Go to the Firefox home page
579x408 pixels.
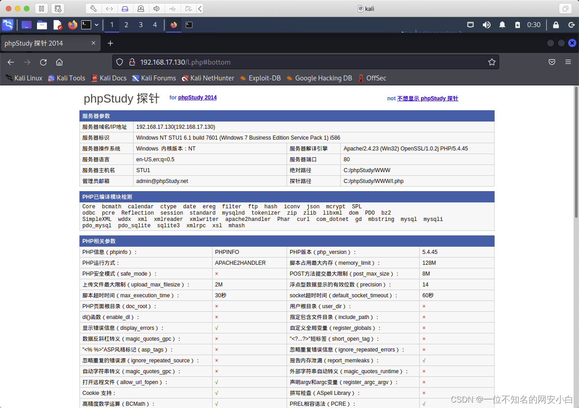pyautogui.click(x=59, y=62)
